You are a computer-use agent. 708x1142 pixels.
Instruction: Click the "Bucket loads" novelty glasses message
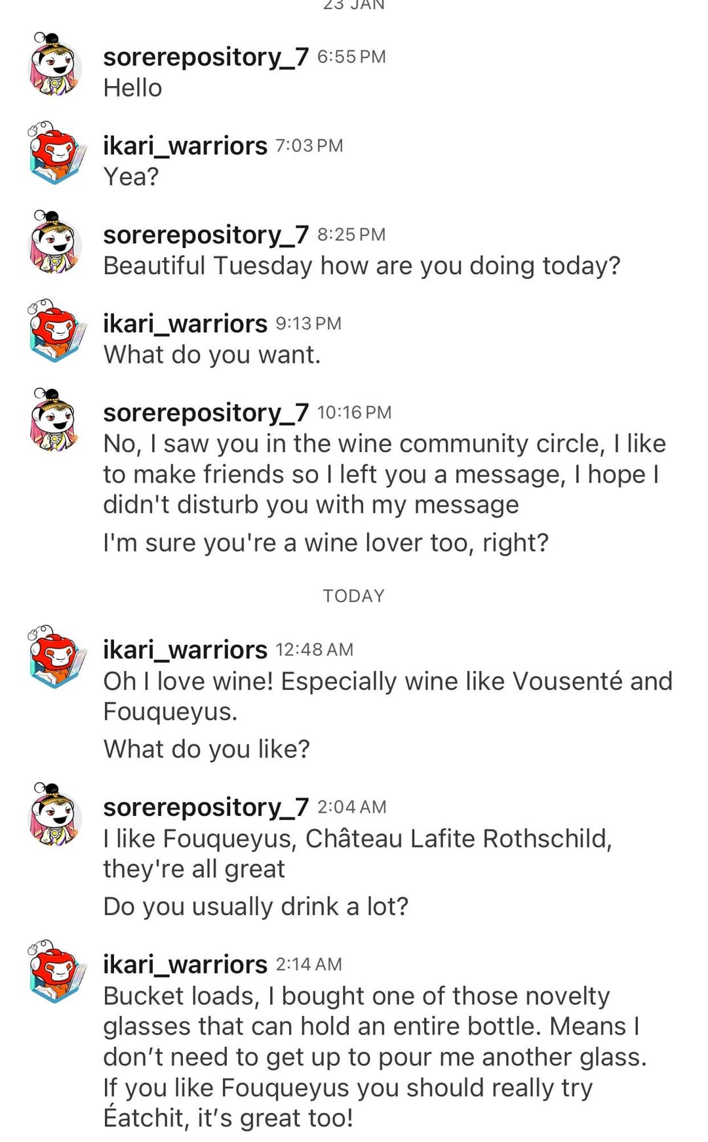click(x=374, y=1057)
